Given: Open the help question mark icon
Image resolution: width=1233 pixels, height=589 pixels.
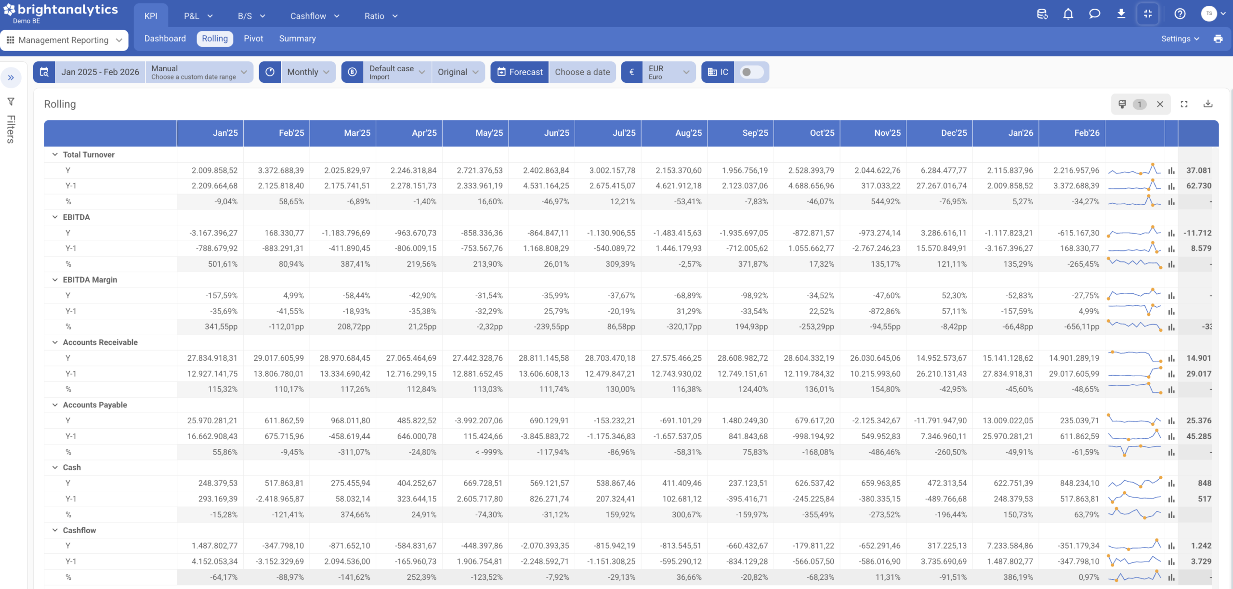Looking at the screenshot, I should pos(1180,14).
